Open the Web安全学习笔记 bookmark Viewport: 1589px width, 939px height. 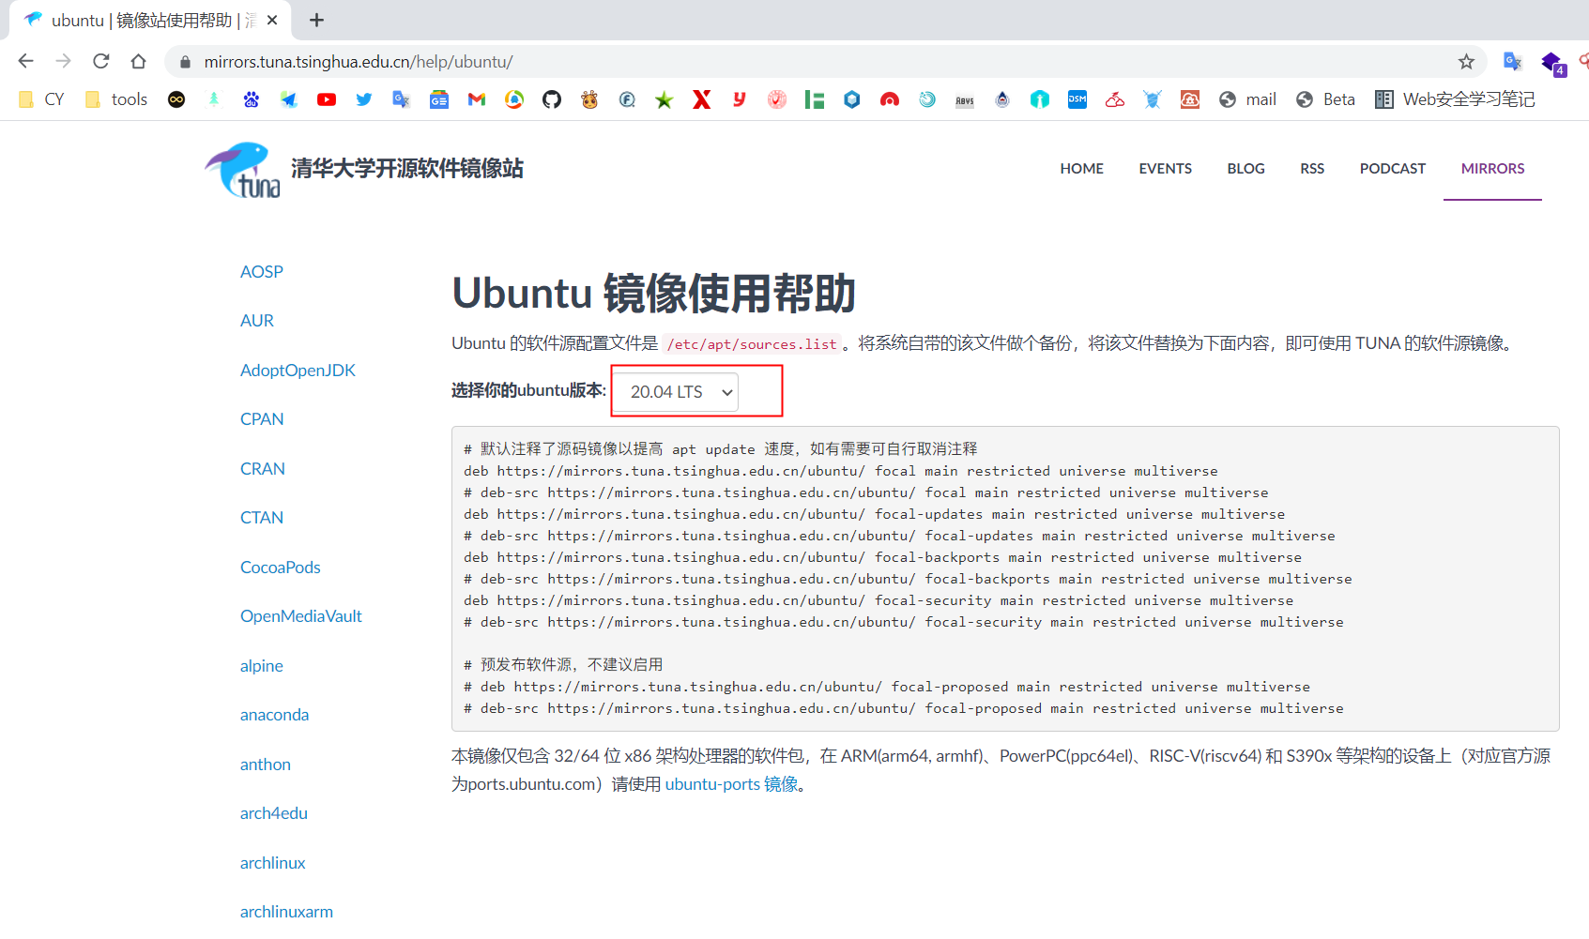tap(1456, 99)
